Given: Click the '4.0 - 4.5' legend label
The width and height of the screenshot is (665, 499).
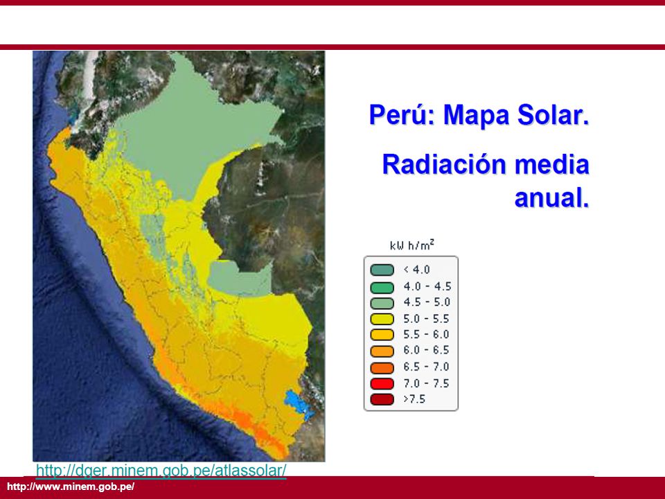Looking at the screenshot, I should (x=427, y=287).
